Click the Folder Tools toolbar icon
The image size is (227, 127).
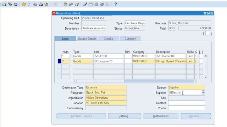[107, 5]
